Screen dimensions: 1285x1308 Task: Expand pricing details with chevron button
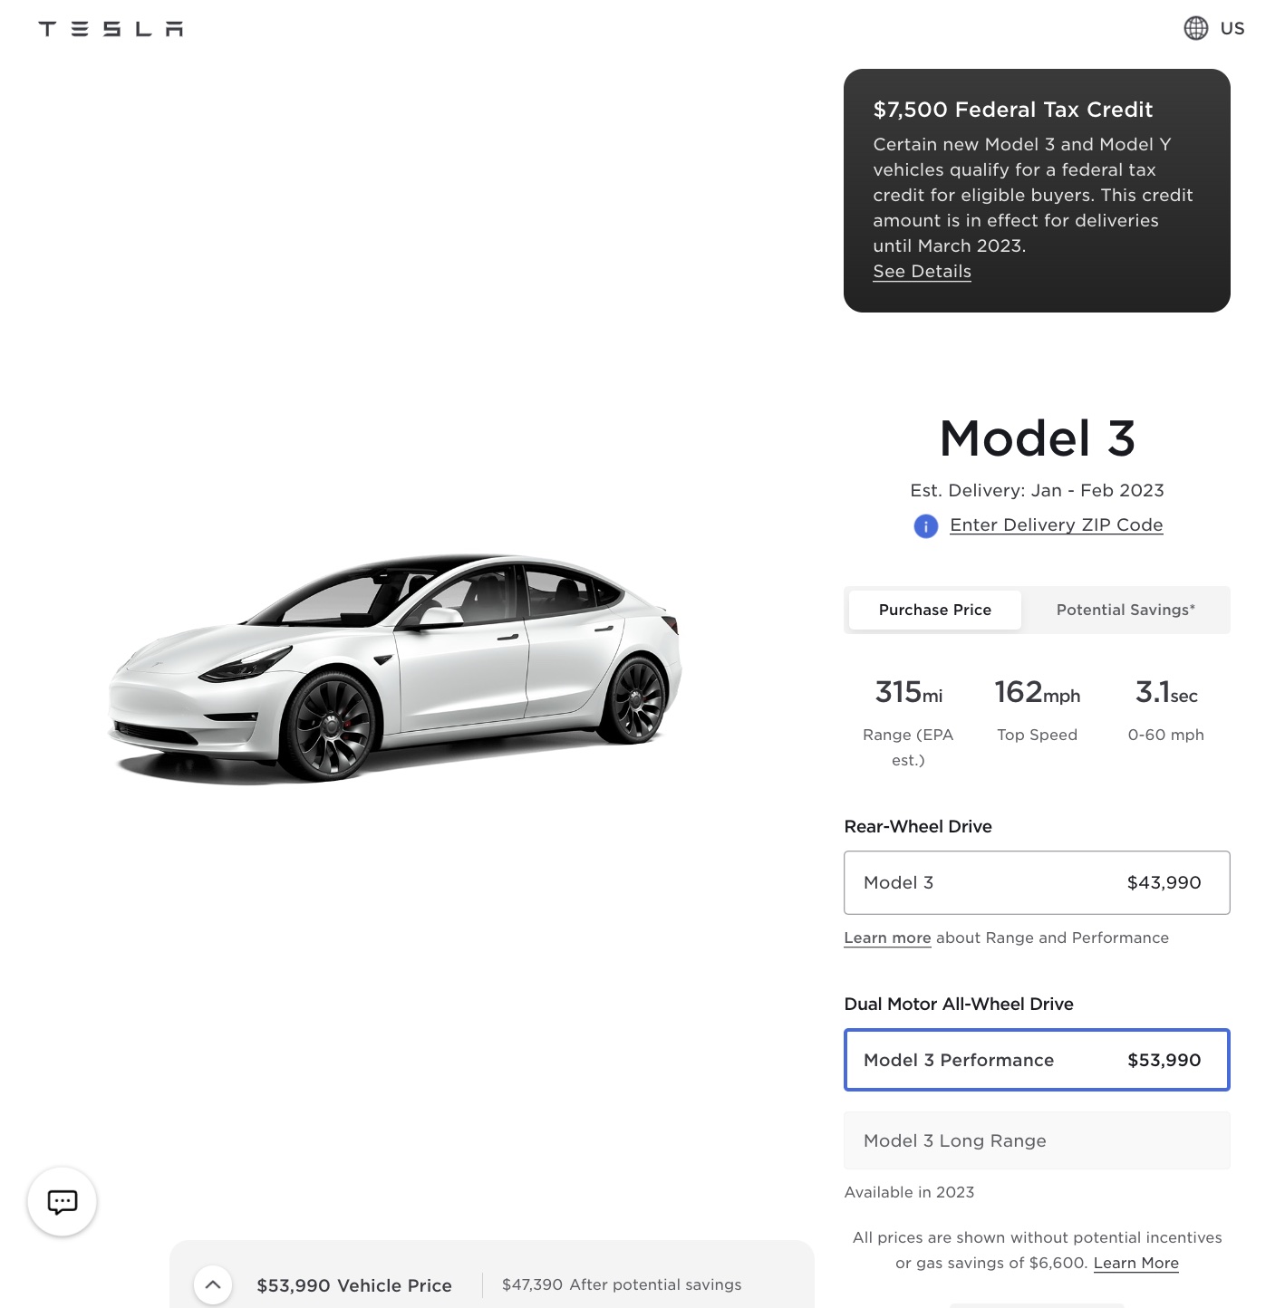pyautogui.click(x=213, y=1284)
